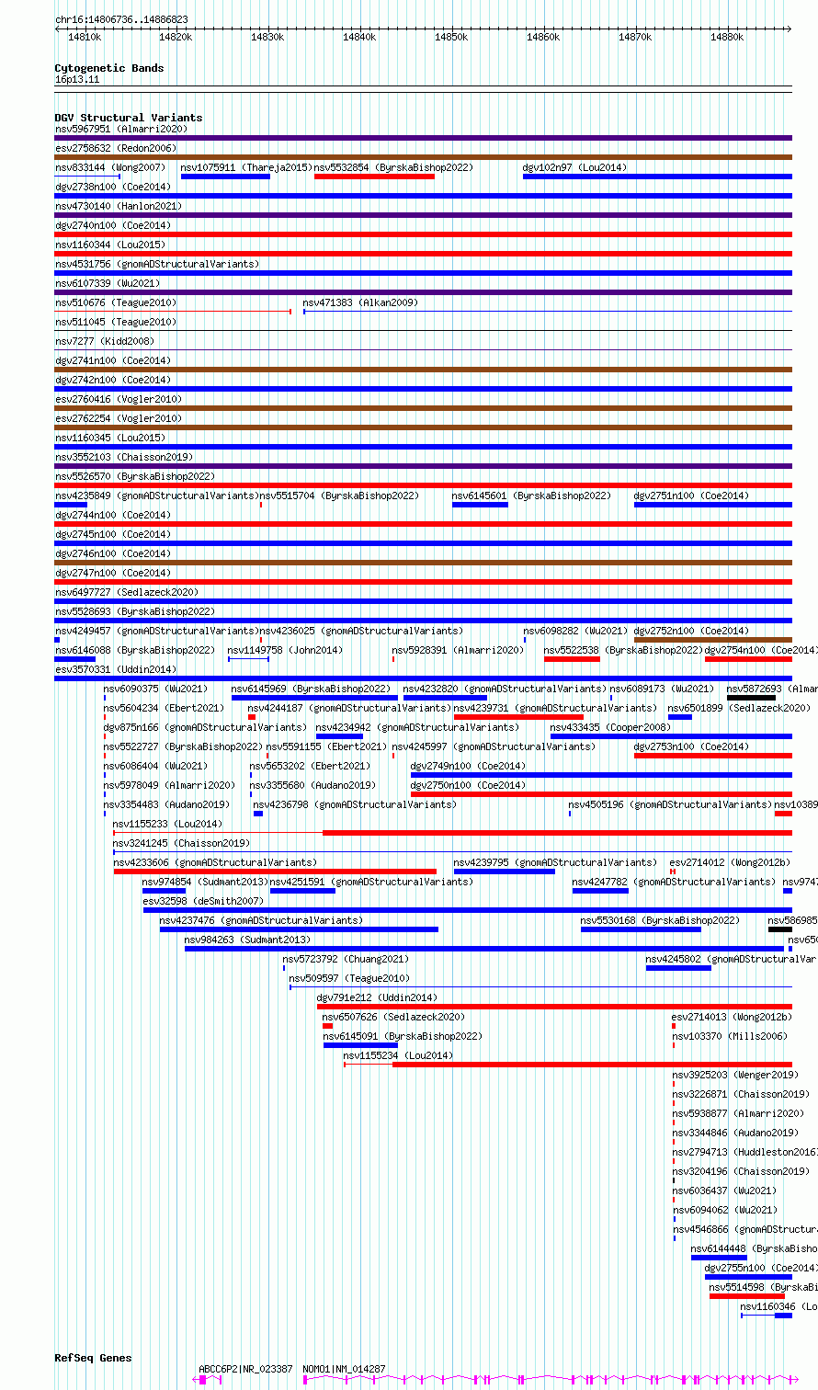Click nsv433435 (Cooper2008) label

click(610, 728)
